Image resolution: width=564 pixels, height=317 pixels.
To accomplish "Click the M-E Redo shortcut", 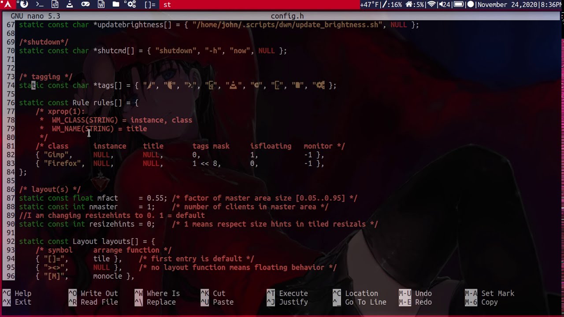I will (416, 302).
